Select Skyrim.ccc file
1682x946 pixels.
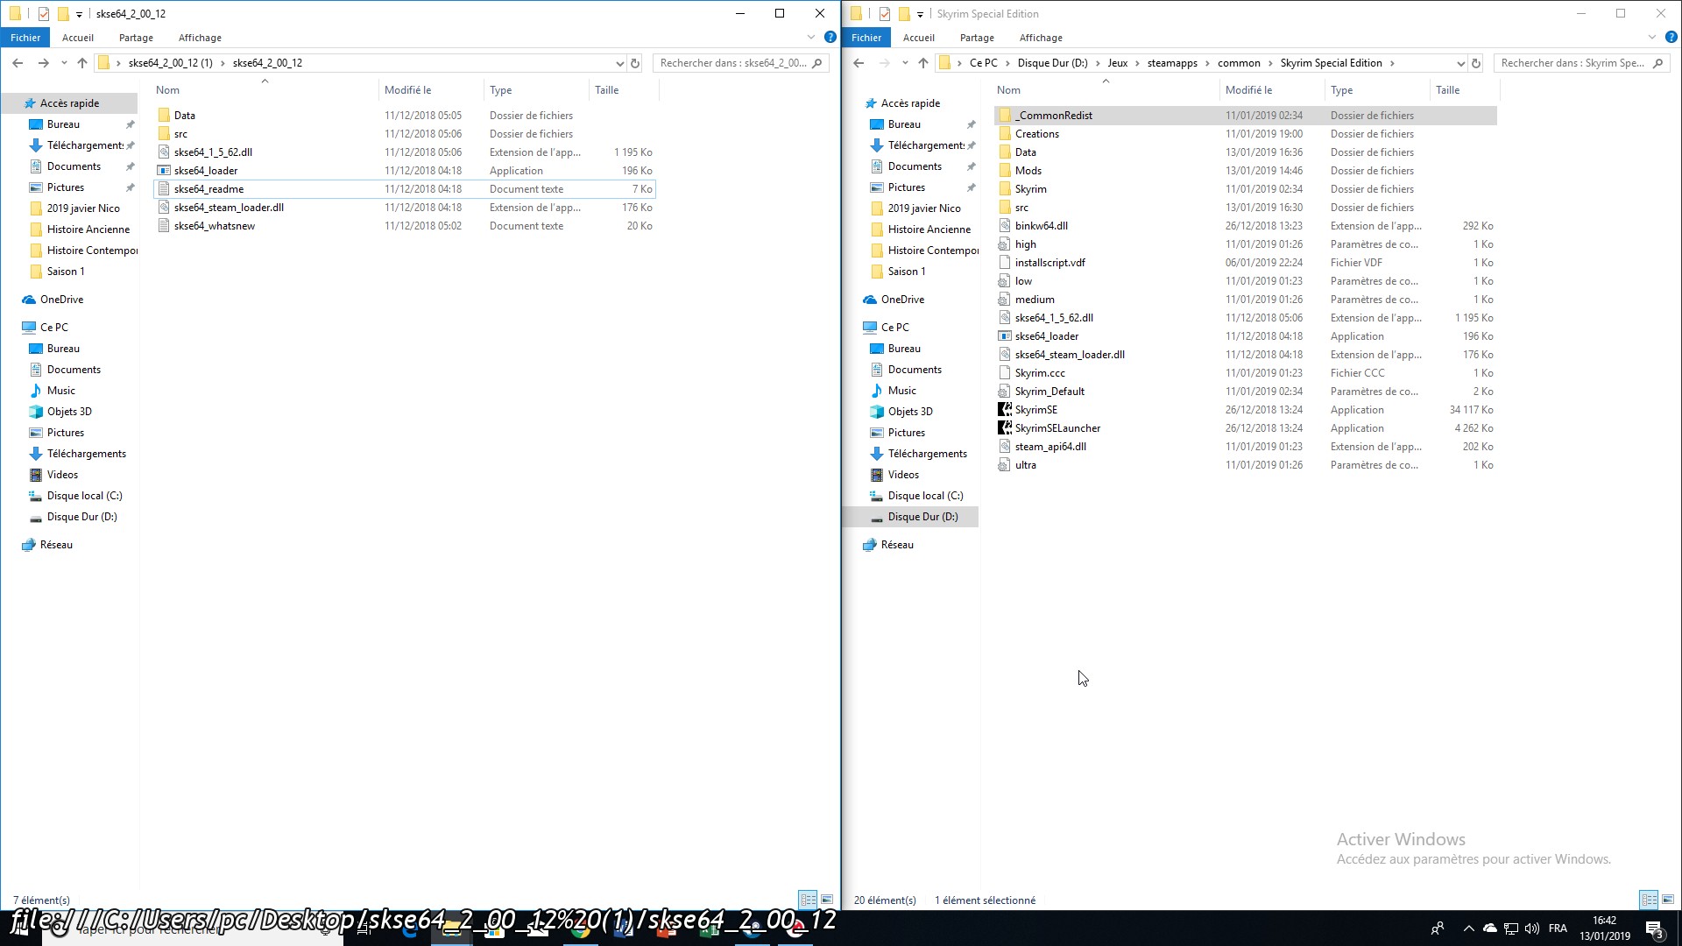[1040, 373]
